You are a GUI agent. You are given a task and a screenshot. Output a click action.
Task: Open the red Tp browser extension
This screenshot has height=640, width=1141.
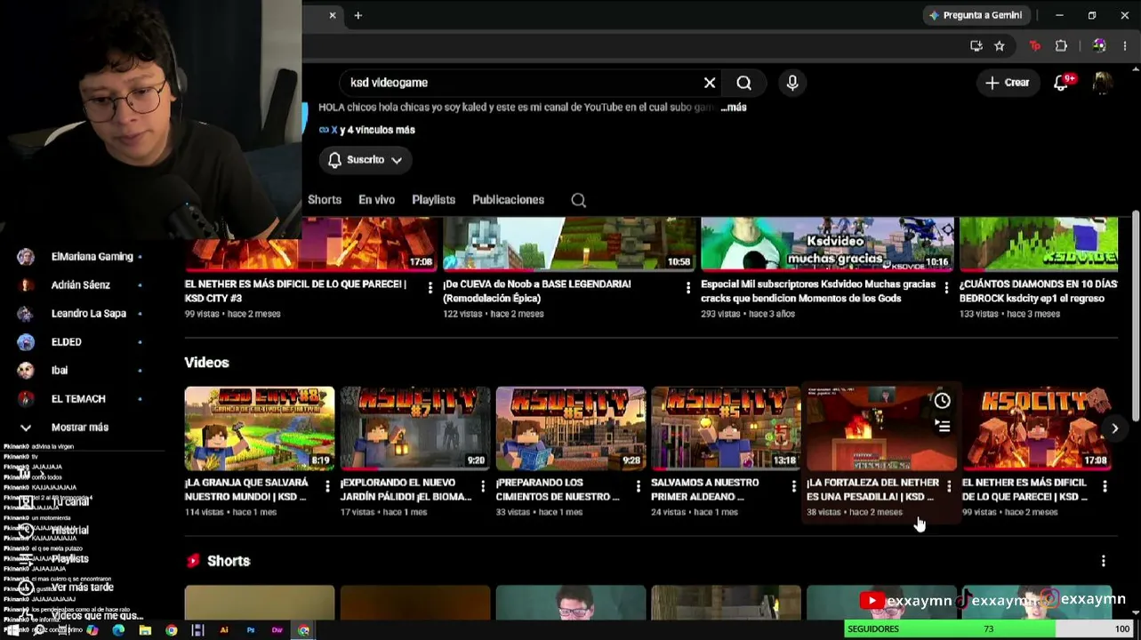point(1034,46)
